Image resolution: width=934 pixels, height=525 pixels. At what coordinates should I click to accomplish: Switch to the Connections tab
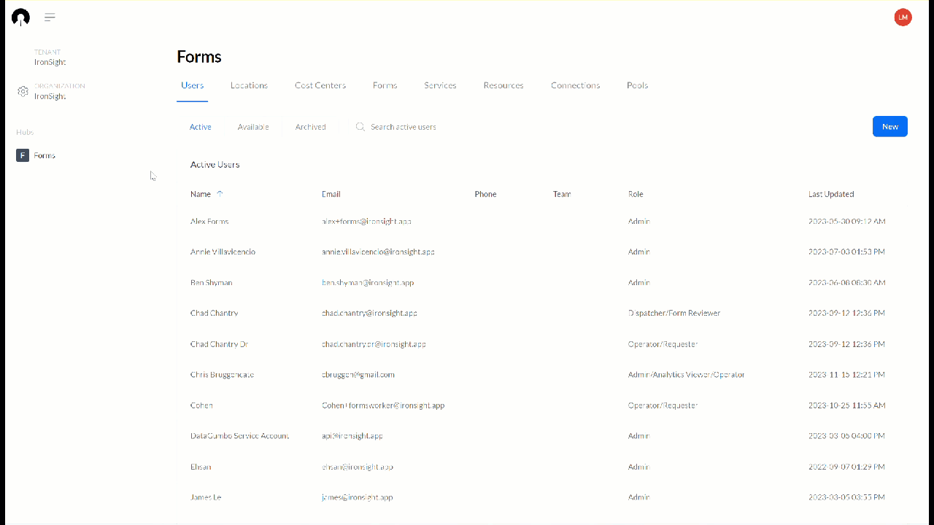click(575, 85)
